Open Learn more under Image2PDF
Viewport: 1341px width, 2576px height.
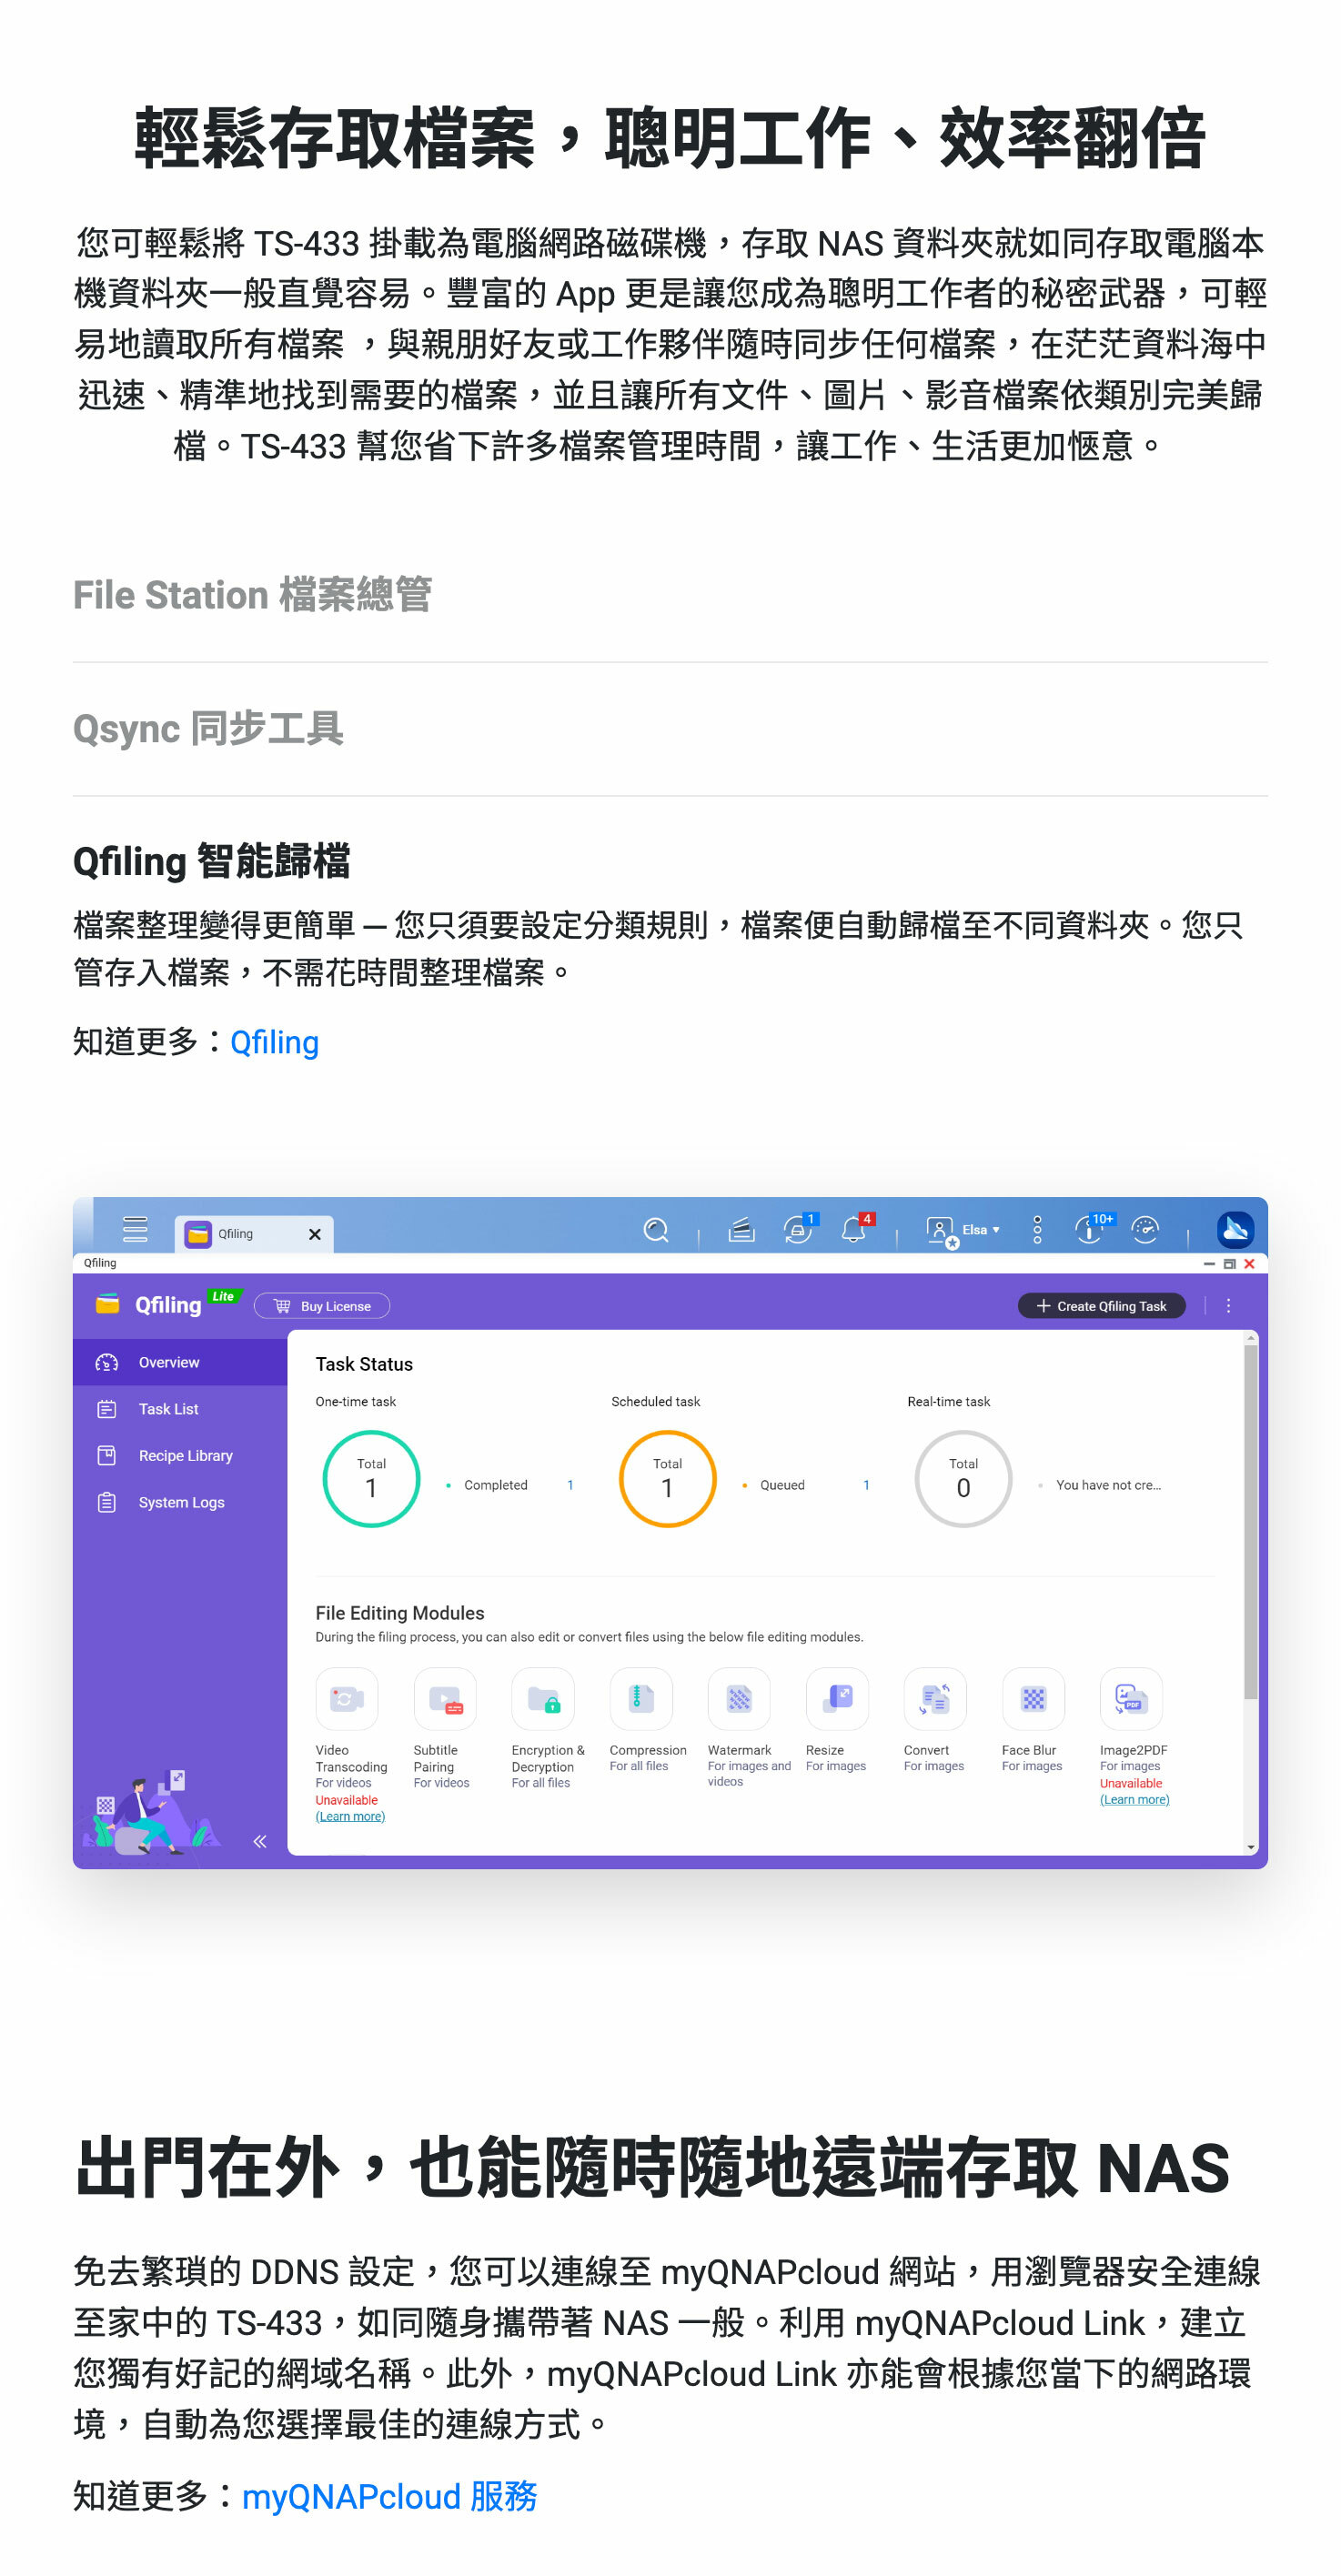point(1135,1800)
